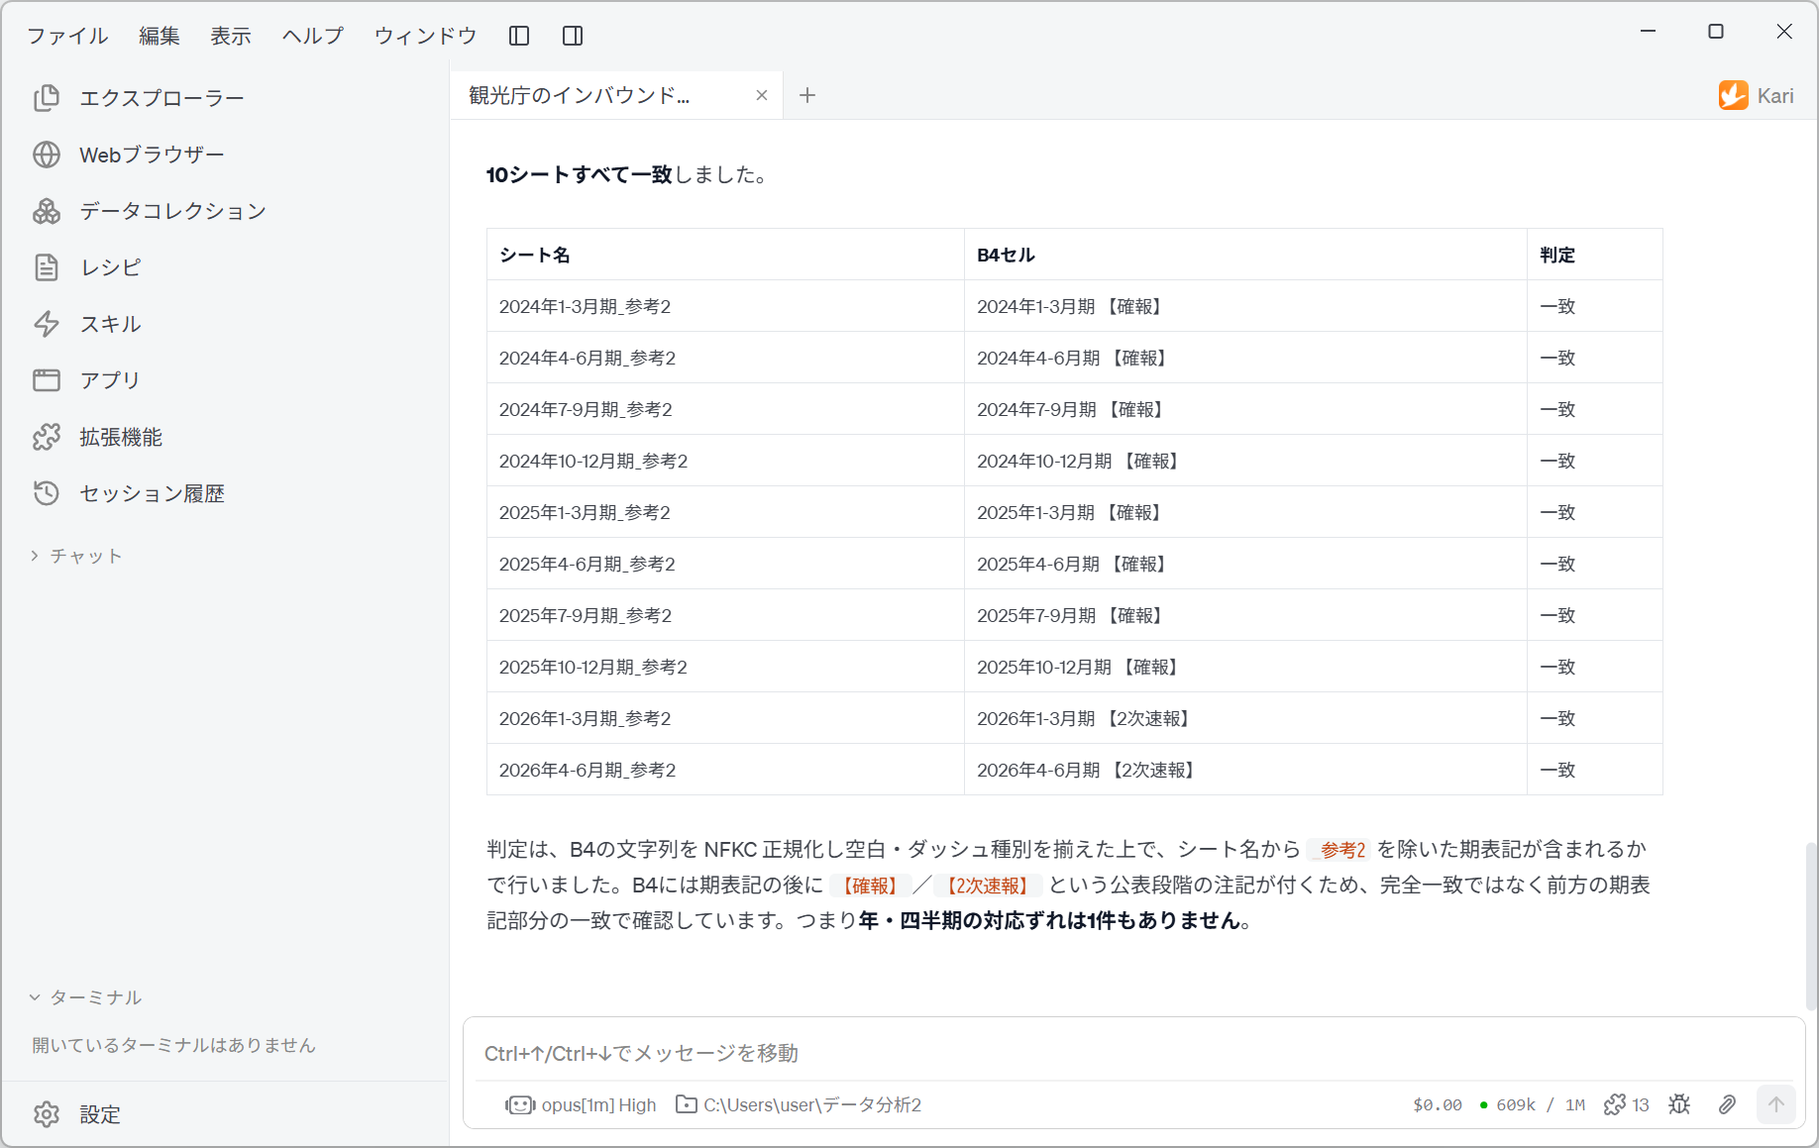Click the 【確報】 inline code tag in paragraph
Image resolution: width=1819 pixels, height=1148 pixels.
(x=869, y=886)
